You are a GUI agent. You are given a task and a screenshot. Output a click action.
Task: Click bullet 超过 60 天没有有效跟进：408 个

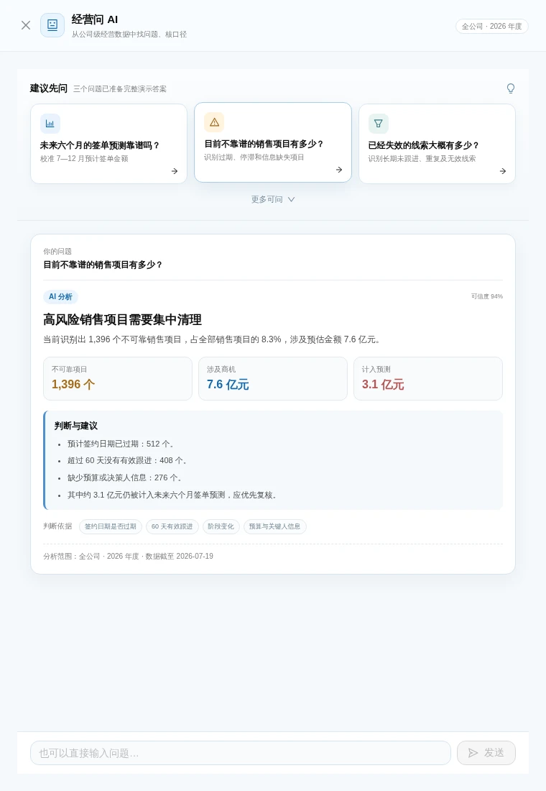pos(128,460)
